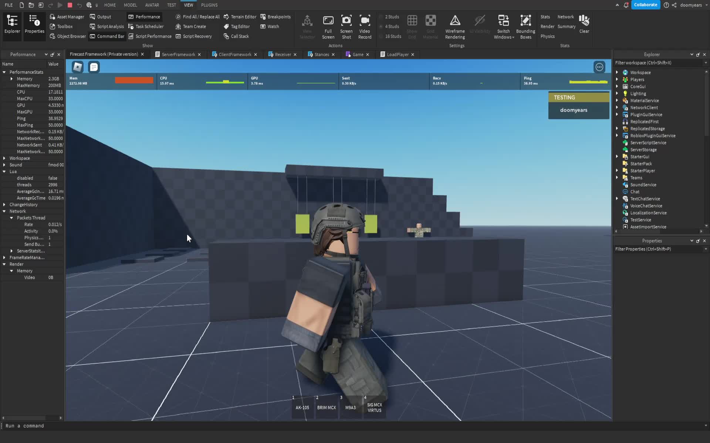Collapse the Lua section in Performance panel

(x=4, y=171)
